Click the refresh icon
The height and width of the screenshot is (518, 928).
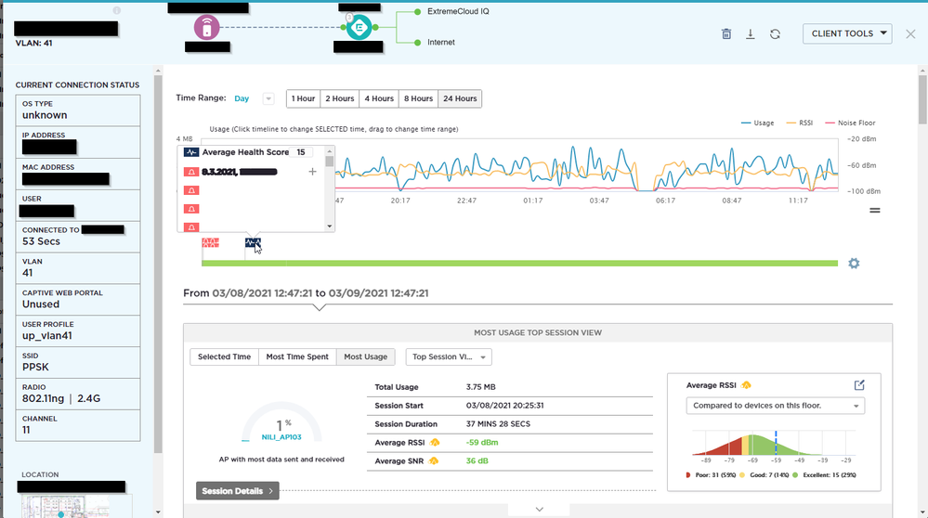click(x=775, y=33)
